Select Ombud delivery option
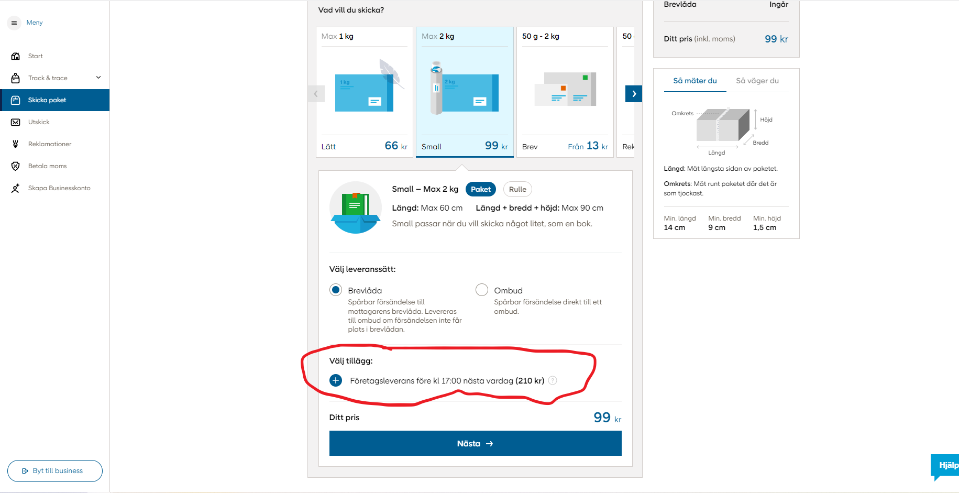Image resolution: width=959 pixels, height=493 pixels. 482,290
